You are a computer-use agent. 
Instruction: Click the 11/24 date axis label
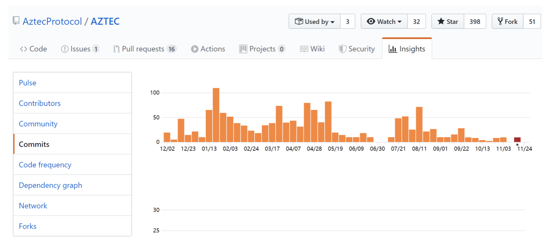point(524,149)
